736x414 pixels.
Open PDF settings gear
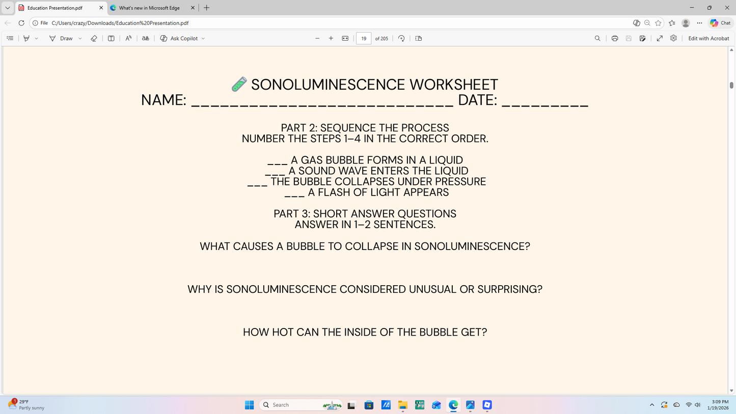click(673, 38)
